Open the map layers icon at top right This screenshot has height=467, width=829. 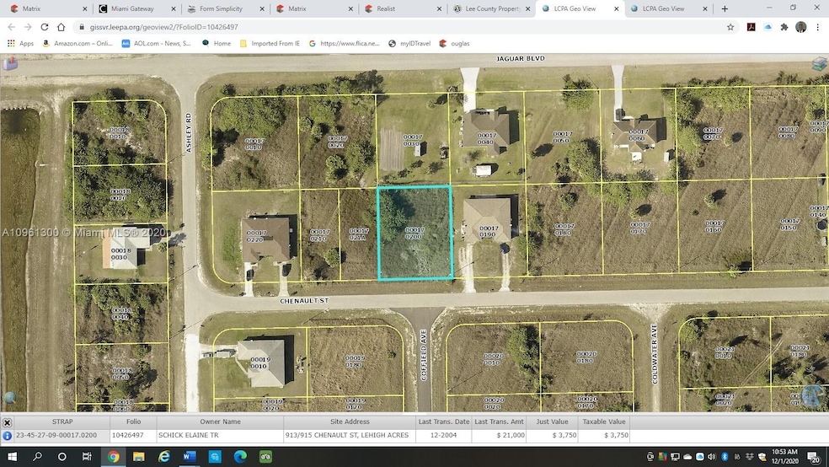819,64
